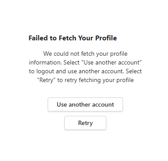Image resolution: width=168 pixels, height=161 pixels.
Task: Activate the smaller Retry button
Action: point(85,123)
